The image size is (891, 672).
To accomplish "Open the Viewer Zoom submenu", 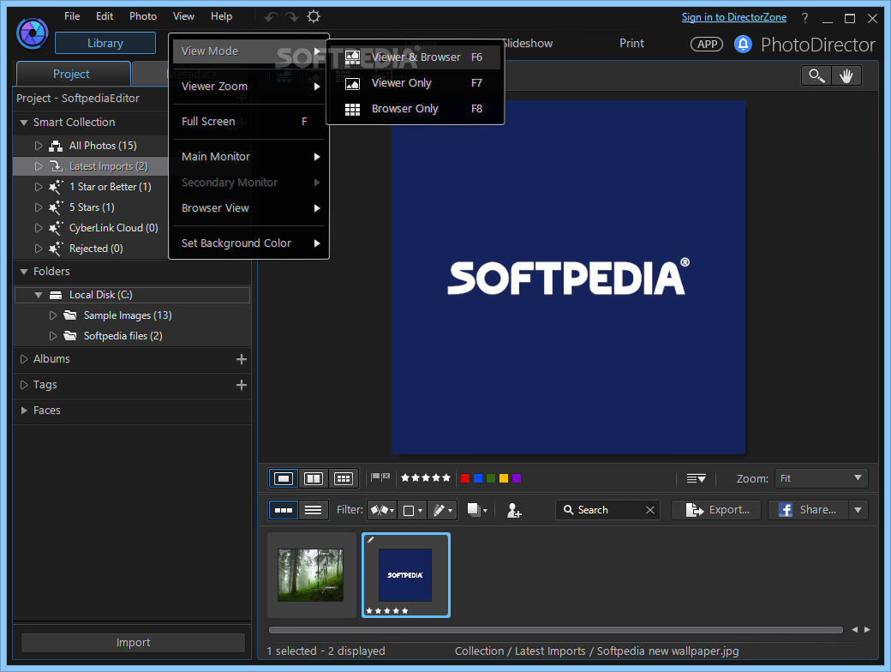I will tap(249, 87).
